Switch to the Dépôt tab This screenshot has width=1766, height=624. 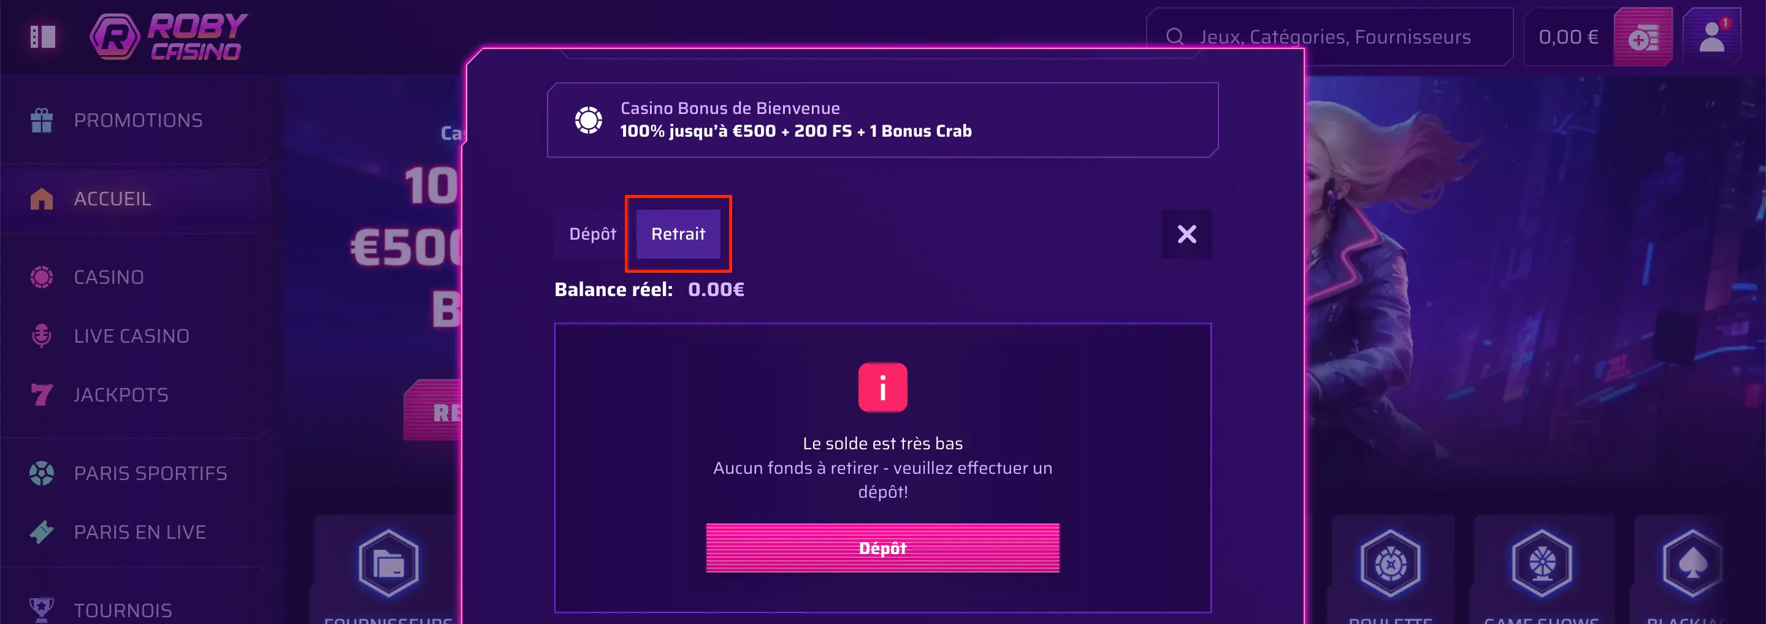(x=592, y=234)
